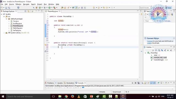Click the Open Type icon

[x=62, y=8]
